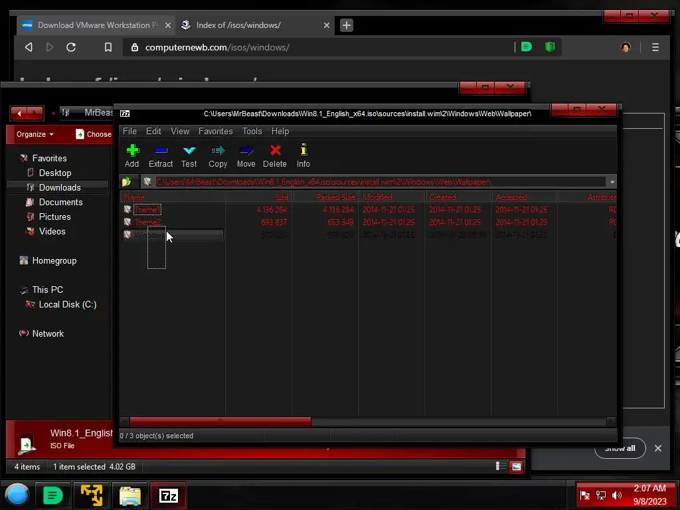The image size is (680, 510).
Task: Open Organize dropdown in Explorer window
Action: point(35,134)
